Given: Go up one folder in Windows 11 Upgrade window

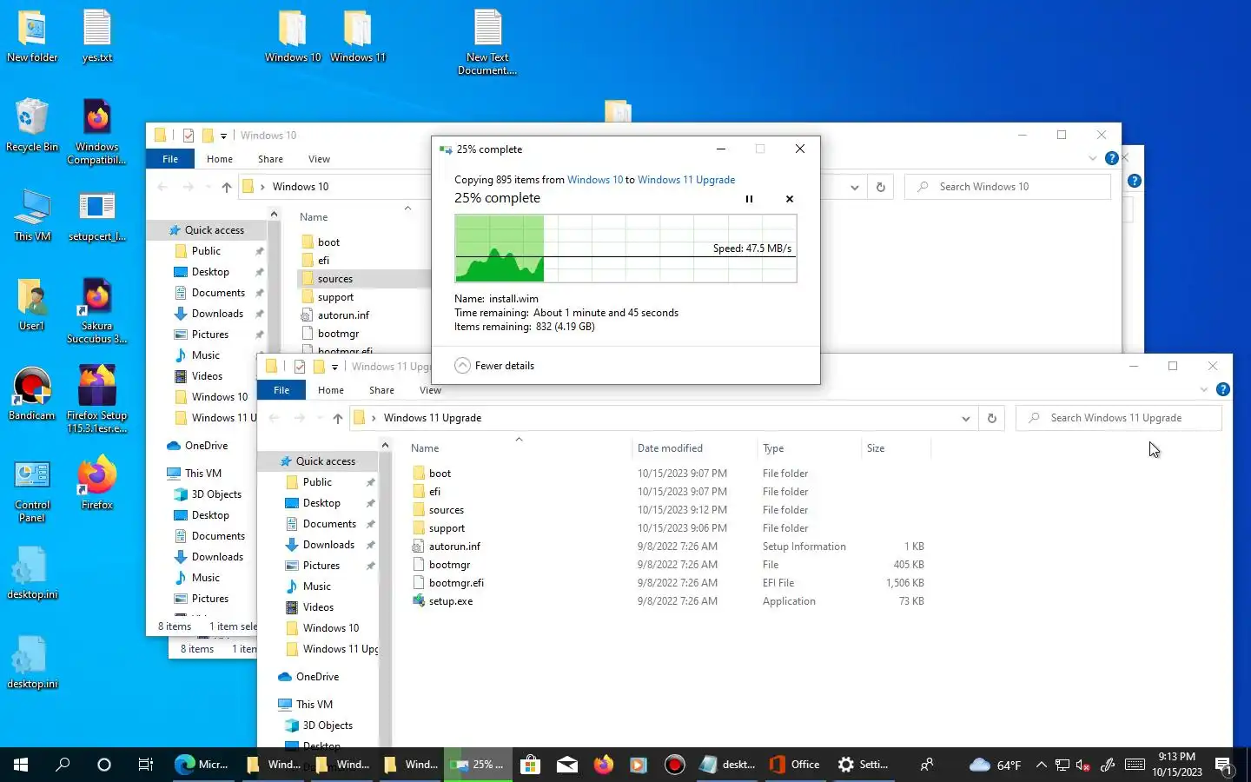Looking at the screenshot, I should pos(338,418).
